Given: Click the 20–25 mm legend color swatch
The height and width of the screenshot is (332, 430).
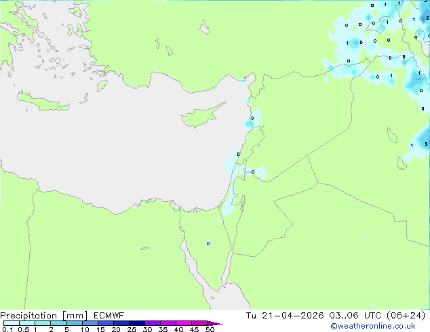Looking at the screenshot, I should [121, 323].
